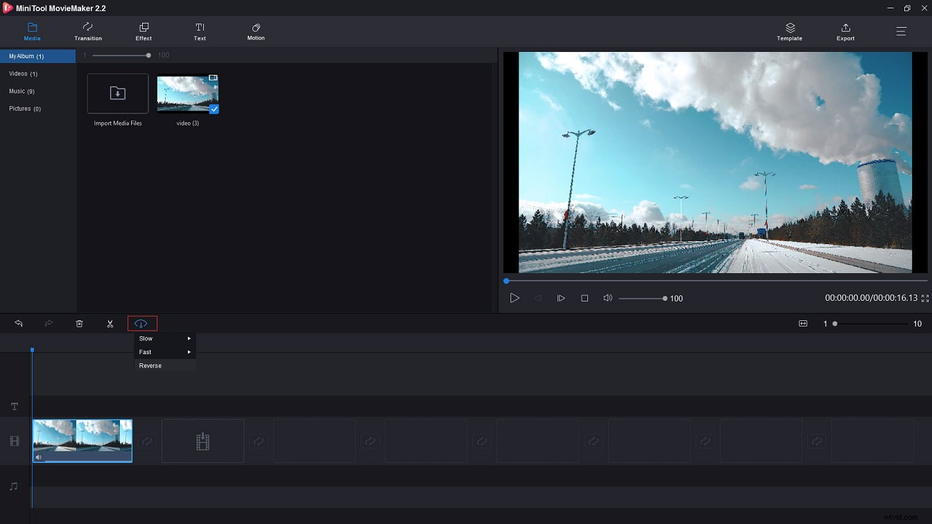Click the Export button

845,31
